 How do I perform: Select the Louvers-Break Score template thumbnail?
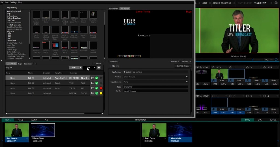(74, 30)
